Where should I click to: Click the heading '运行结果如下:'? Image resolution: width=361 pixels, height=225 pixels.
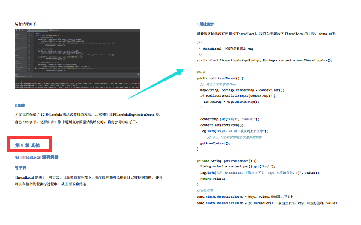(26, 24)
